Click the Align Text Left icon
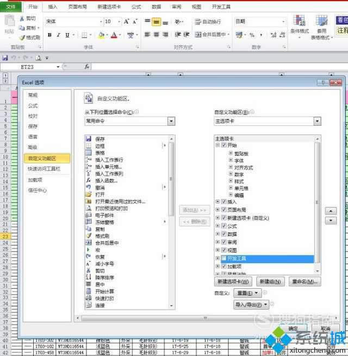This screenshot has height=356, width=348. pos(147,35)
